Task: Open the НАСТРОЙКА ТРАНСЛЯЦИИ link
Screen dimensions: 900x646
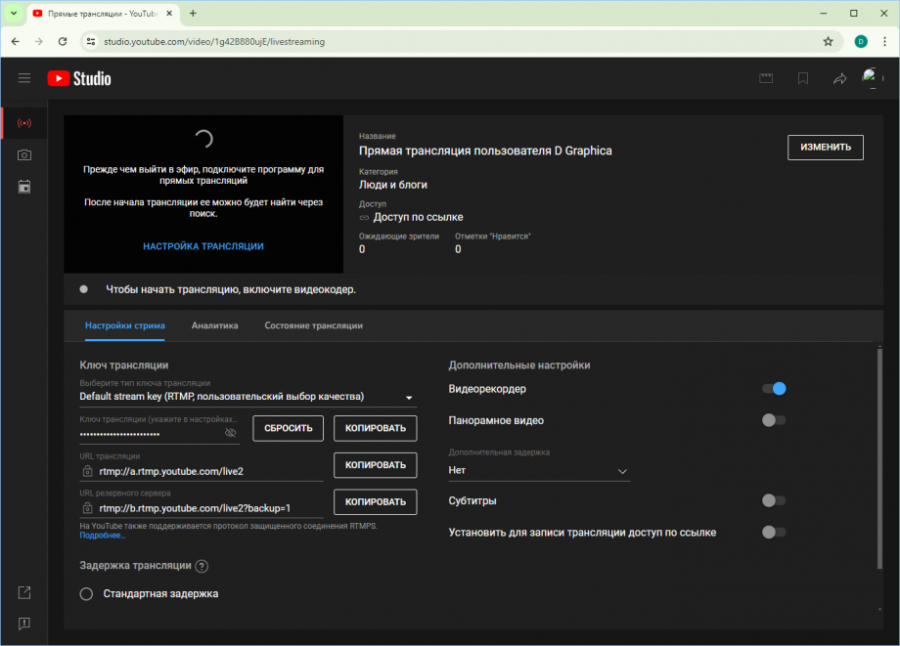Action: click(x=203, y=246)
